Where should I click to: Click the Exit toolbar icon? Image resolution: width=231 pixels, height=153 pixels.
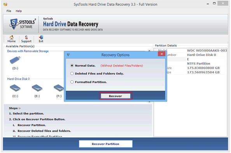tap(41, 39)
